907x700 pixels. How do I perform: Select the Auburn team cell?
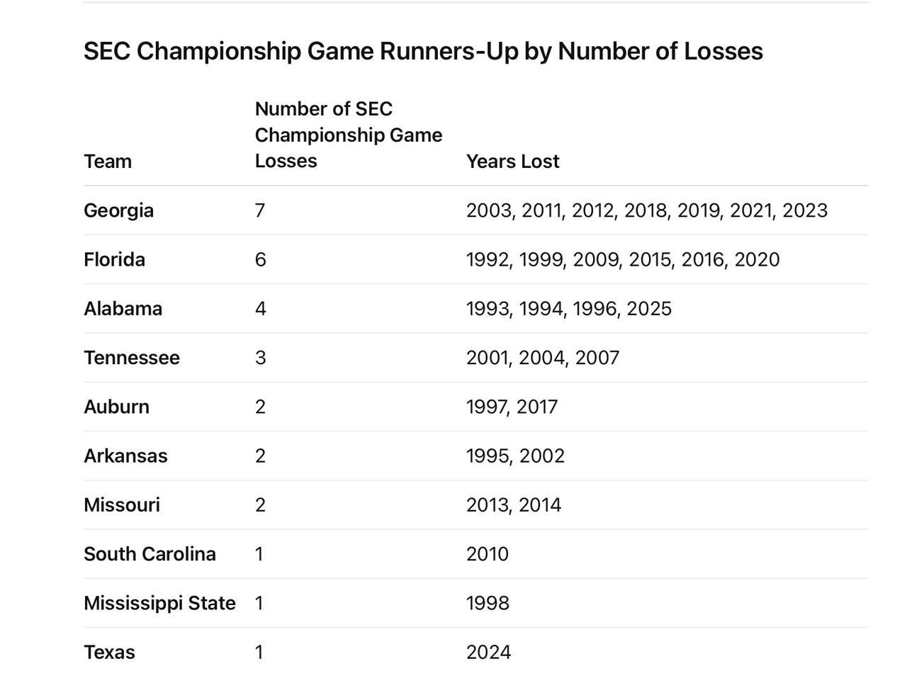pyautogui.click(x=116, y=407)
